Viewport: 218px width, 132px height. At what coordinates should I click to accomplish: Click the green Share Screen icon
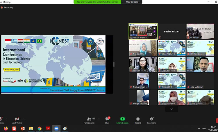122,119
